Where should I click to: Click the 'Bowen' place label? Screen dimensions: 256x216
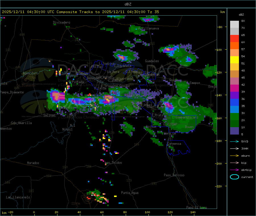click(189, 127)
